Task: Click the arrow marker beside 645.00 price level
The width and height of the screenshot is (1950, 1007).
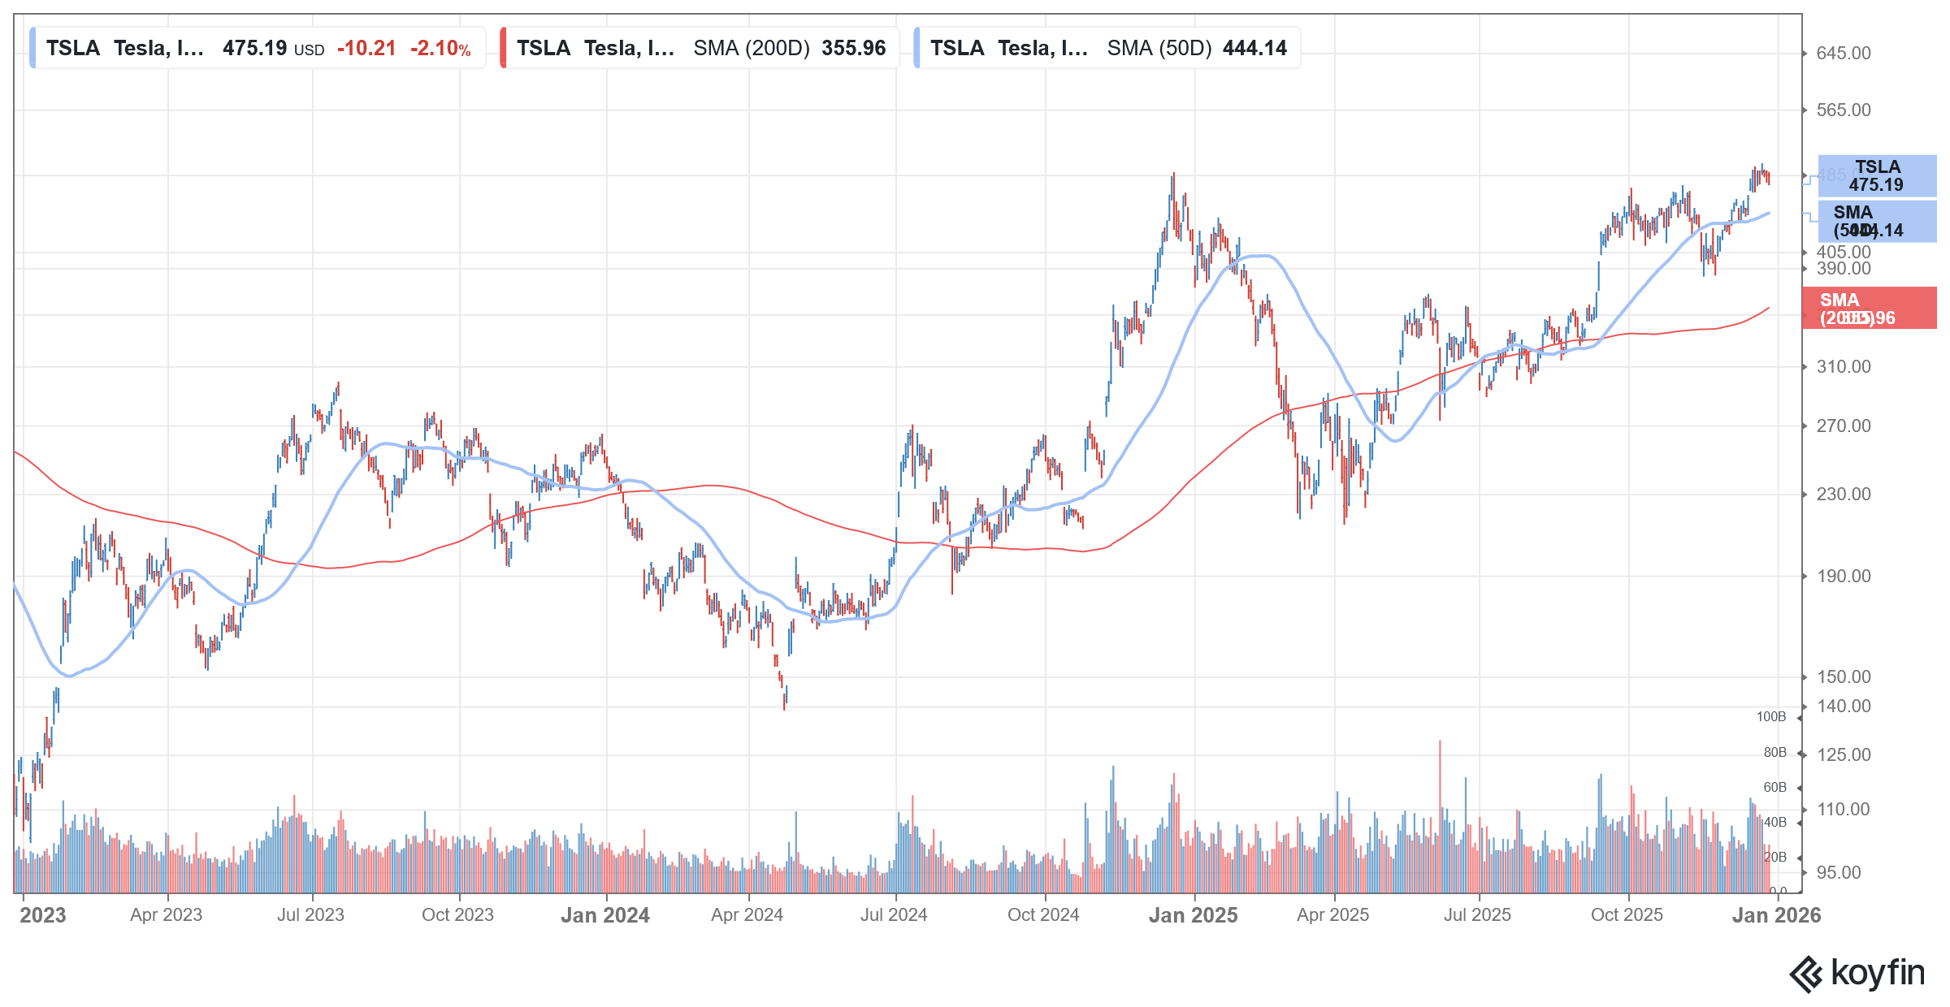Action: click(1805, 53)
